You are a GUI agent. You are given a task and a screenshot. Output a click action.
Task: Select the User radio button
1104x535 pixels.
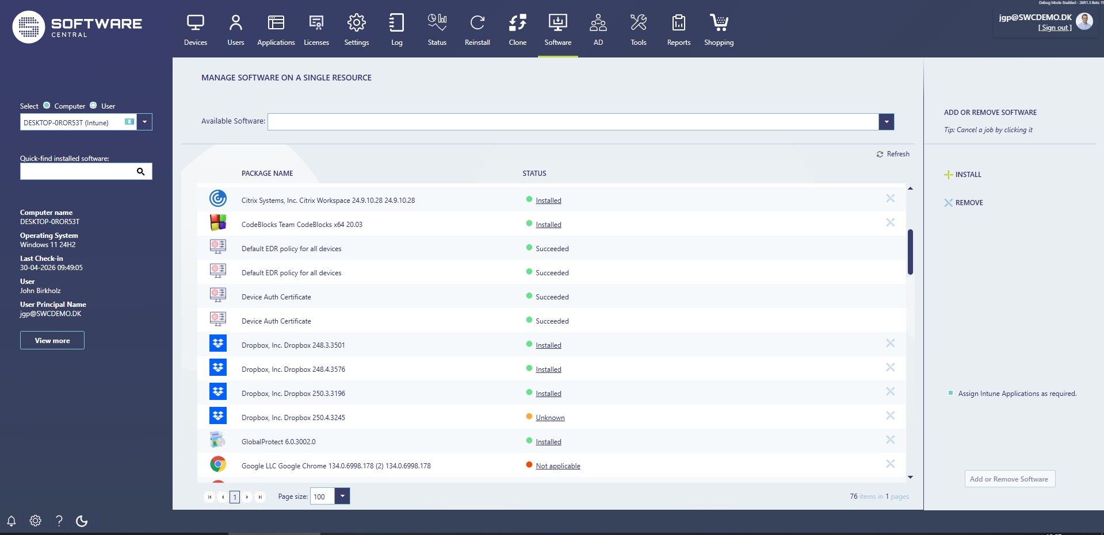tap(93, 105)
